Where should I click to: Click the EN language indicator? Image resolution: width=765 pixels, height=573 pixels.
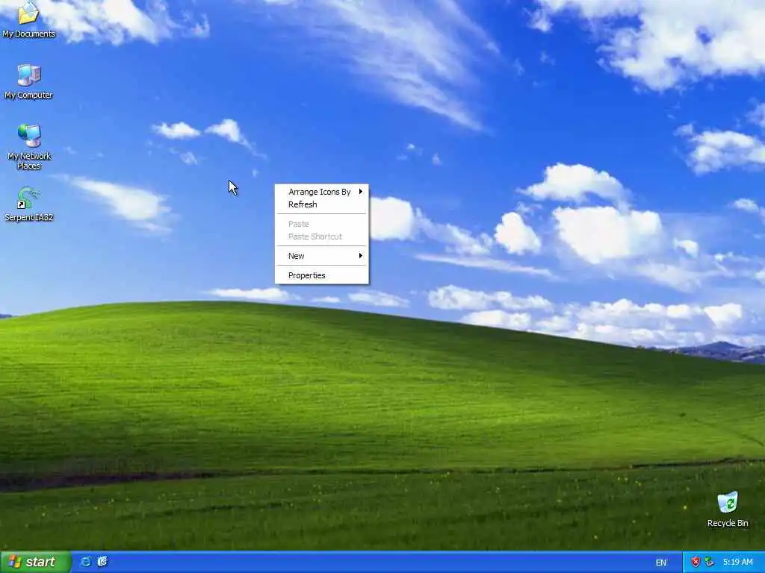point(660,563)
